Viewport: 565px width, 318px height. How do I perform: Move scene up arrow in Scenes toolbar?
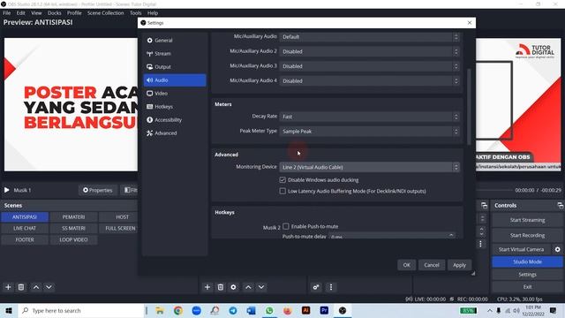[36, 287]
